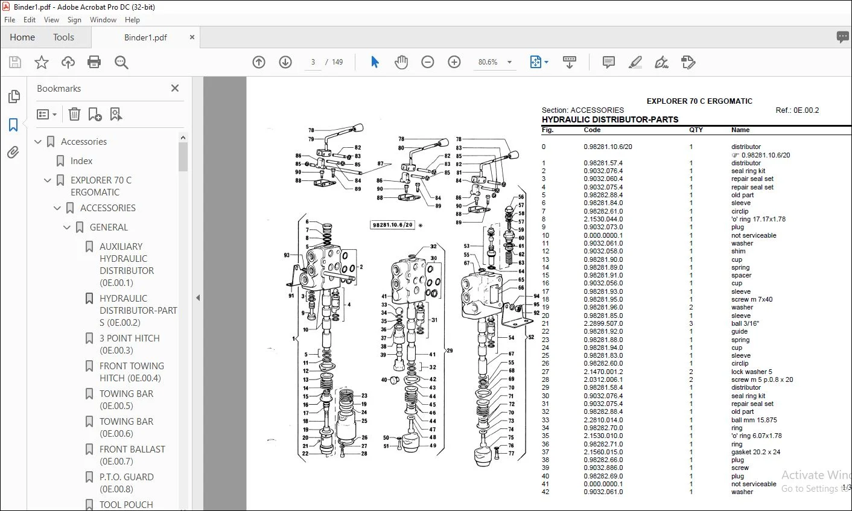Select the Binder1.pdf document tab
This screenshot has width=852, height=511.
(x=145, y=37)
